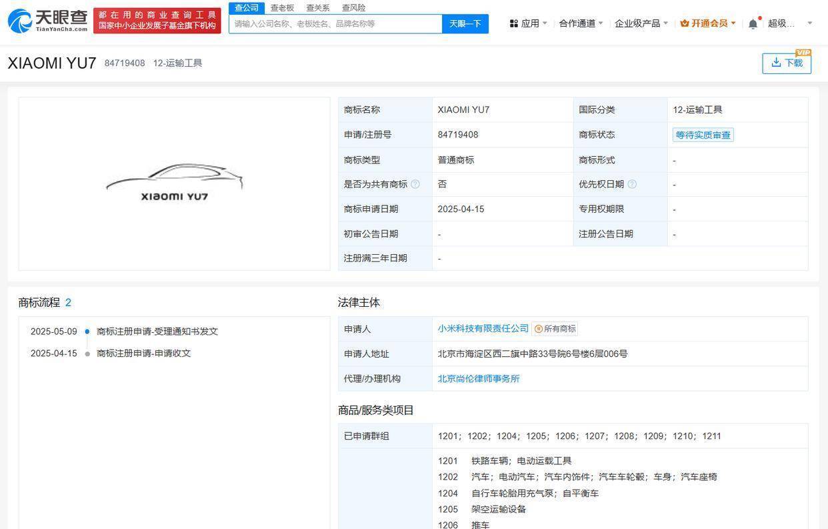The height and width of the screenshot is (529, 828).
Task: Click the 普通商标 trademark type value
Action: point(456,160)
